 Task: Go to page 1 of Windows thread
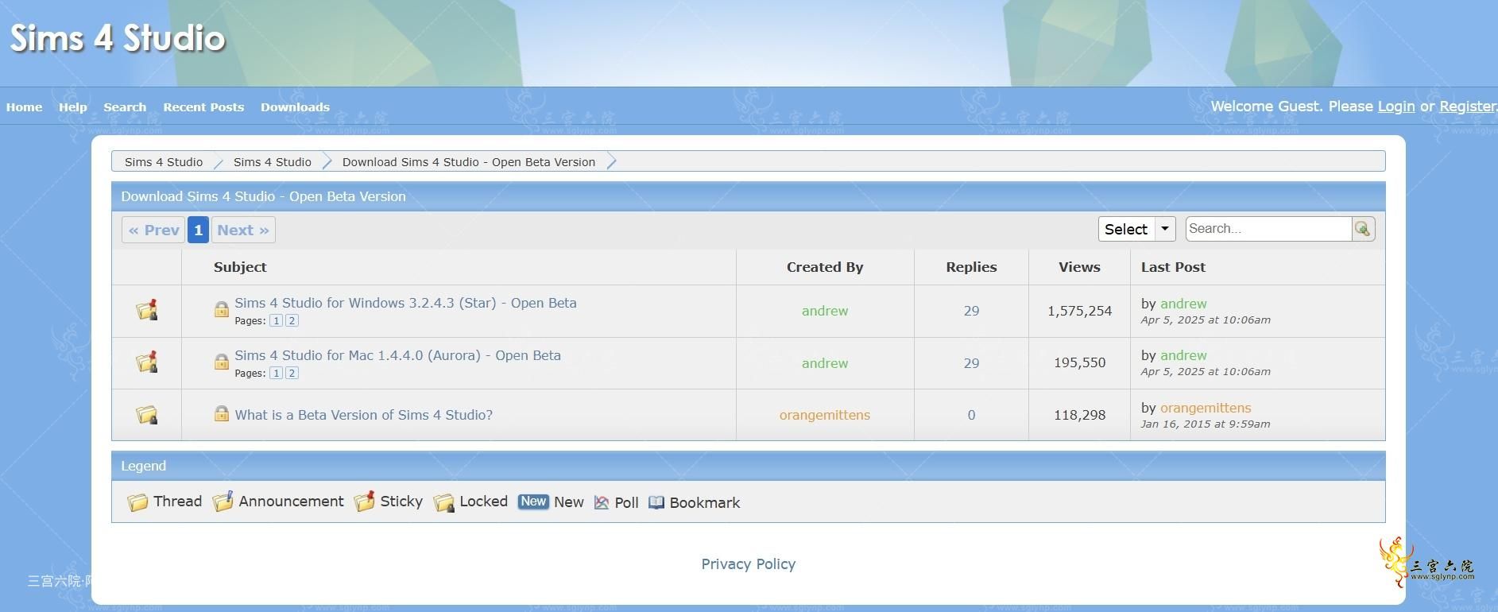coord(276,320)
